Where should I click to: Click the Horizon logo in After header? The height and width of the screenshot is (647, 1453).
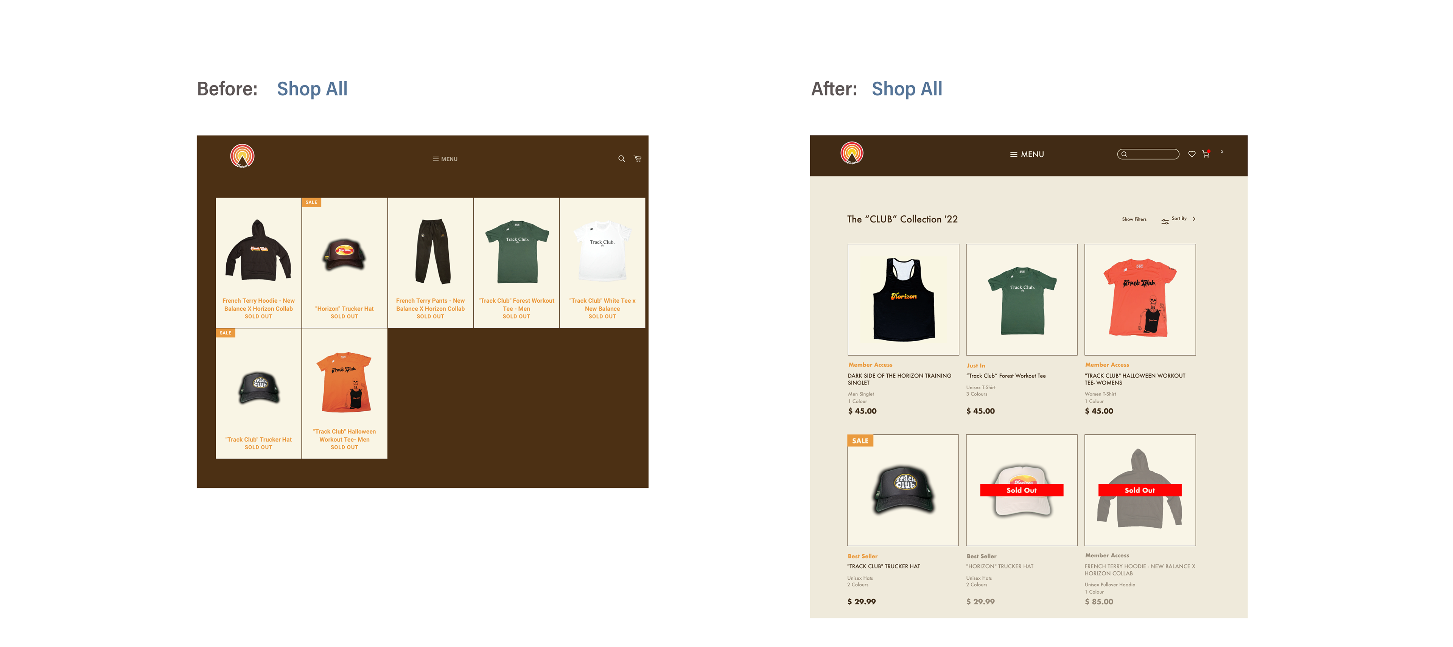[852, 153]
